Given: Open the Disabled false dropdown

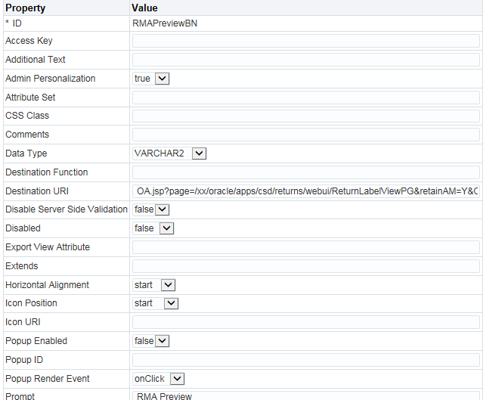Looking at the screenshot, I should [153, 228].
